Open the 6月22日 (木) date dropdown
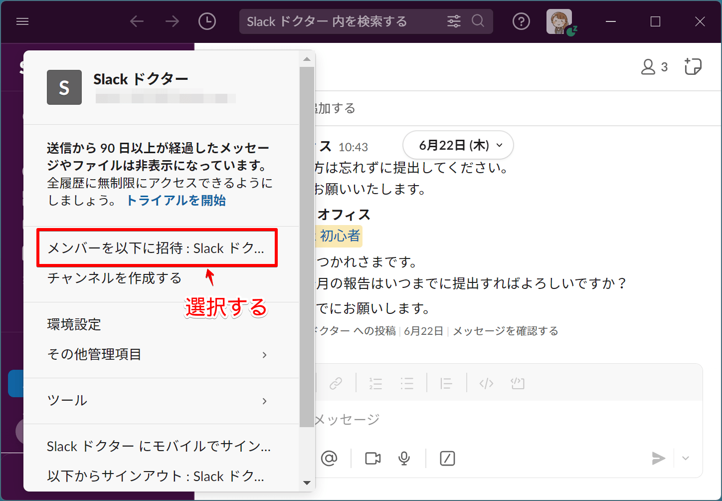Screen dimensions: 722x501 [x=457, y=145]
